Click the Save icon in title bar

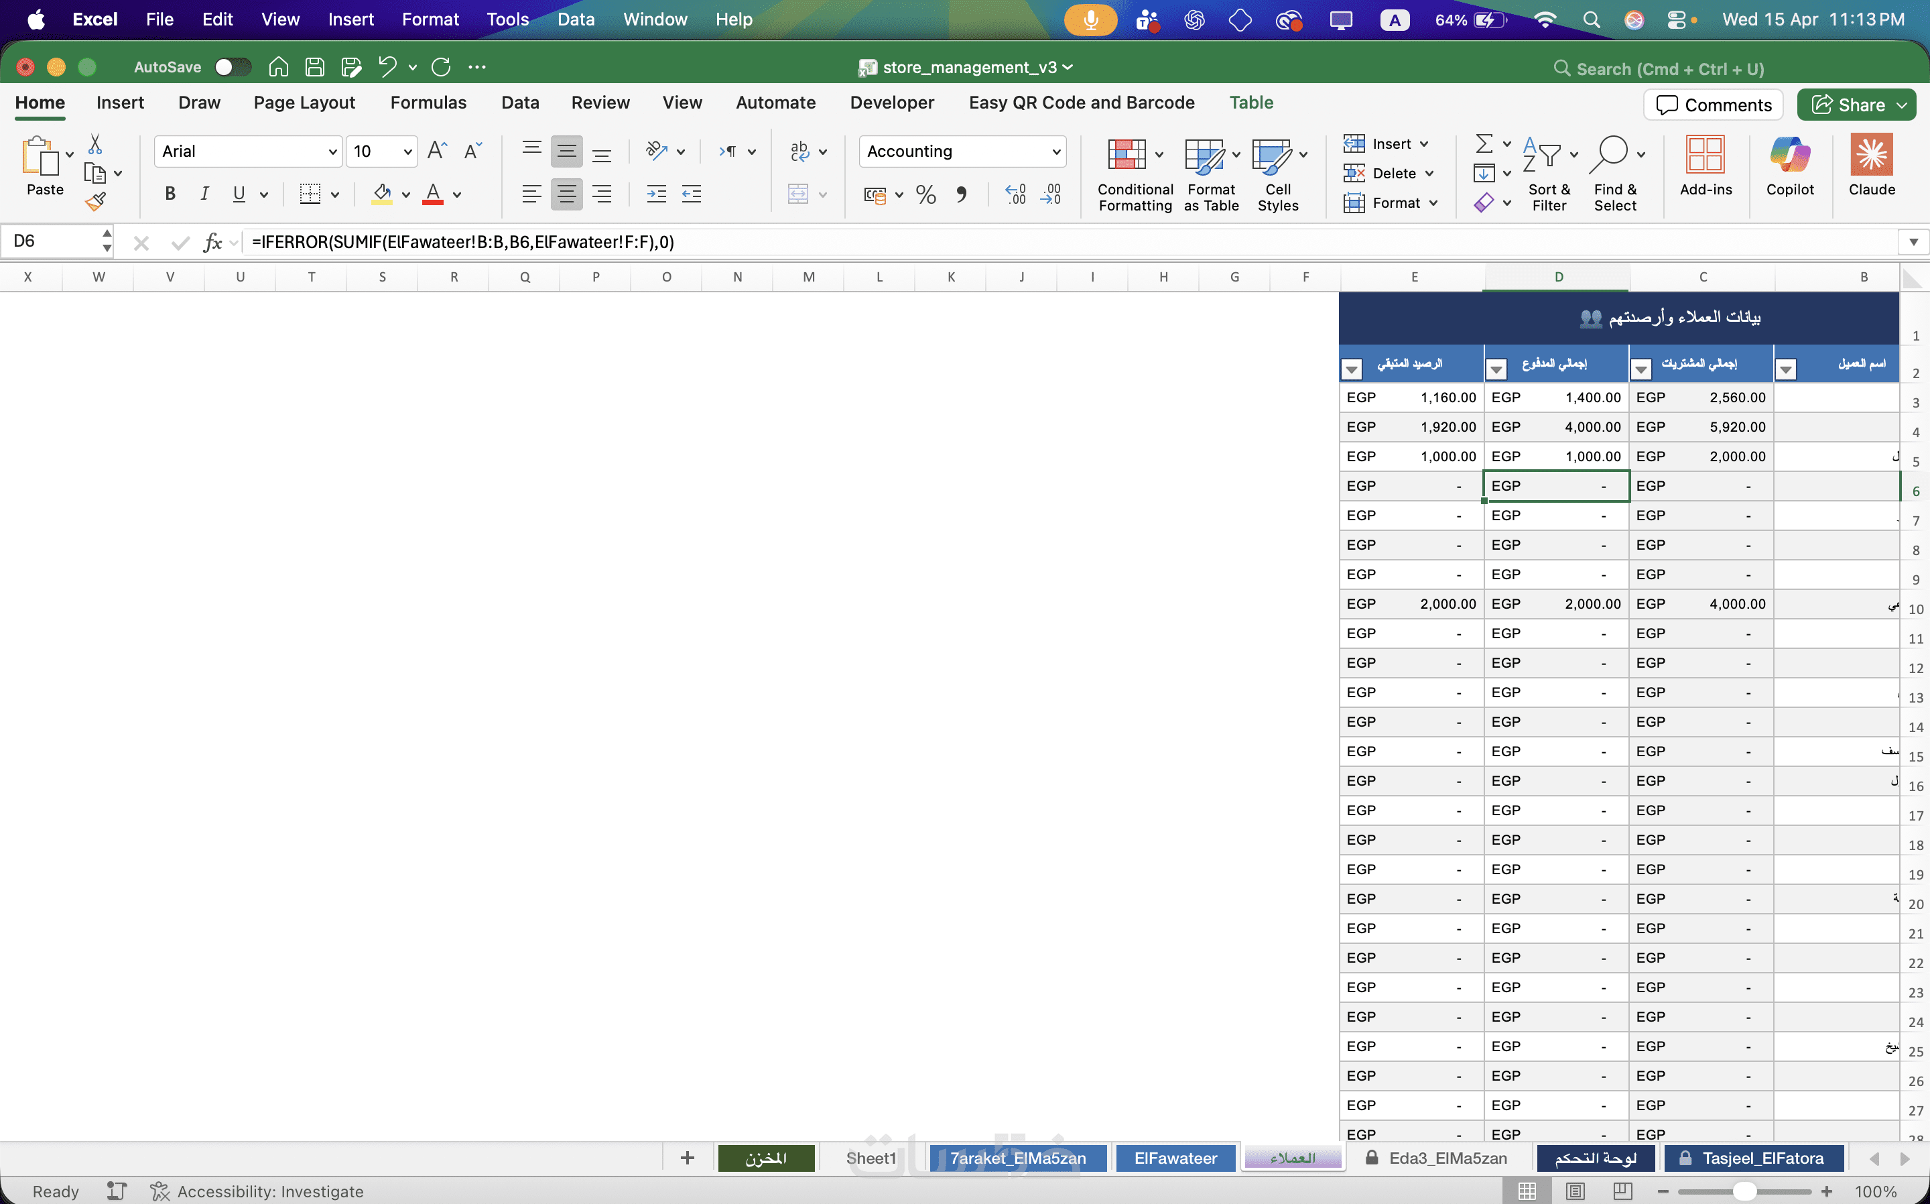pos(314,67)
